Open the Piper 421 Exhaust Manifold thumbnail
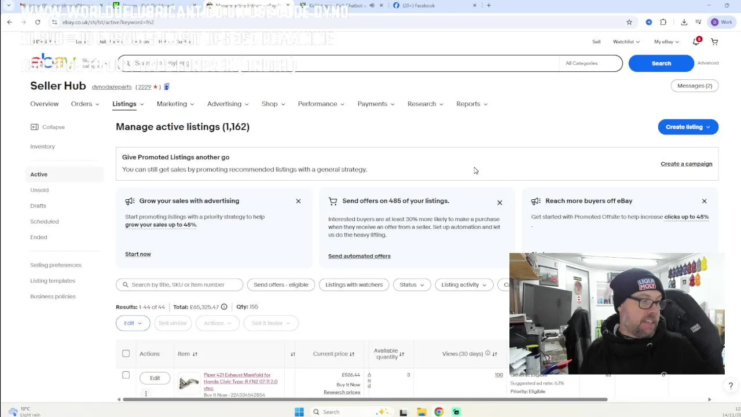Screen dimensions: 741x417 189,383
